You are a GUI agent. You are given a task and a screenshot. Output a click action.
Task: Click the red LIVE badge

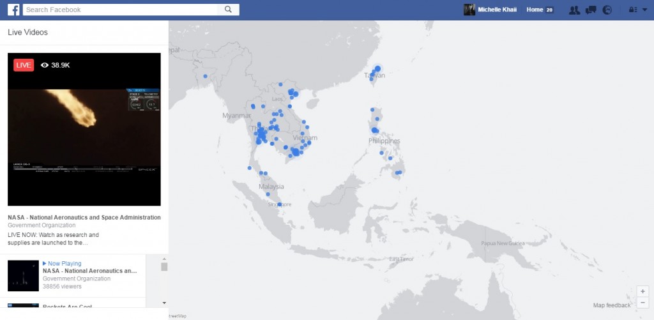pyautogui.click(x=24, y=65)
